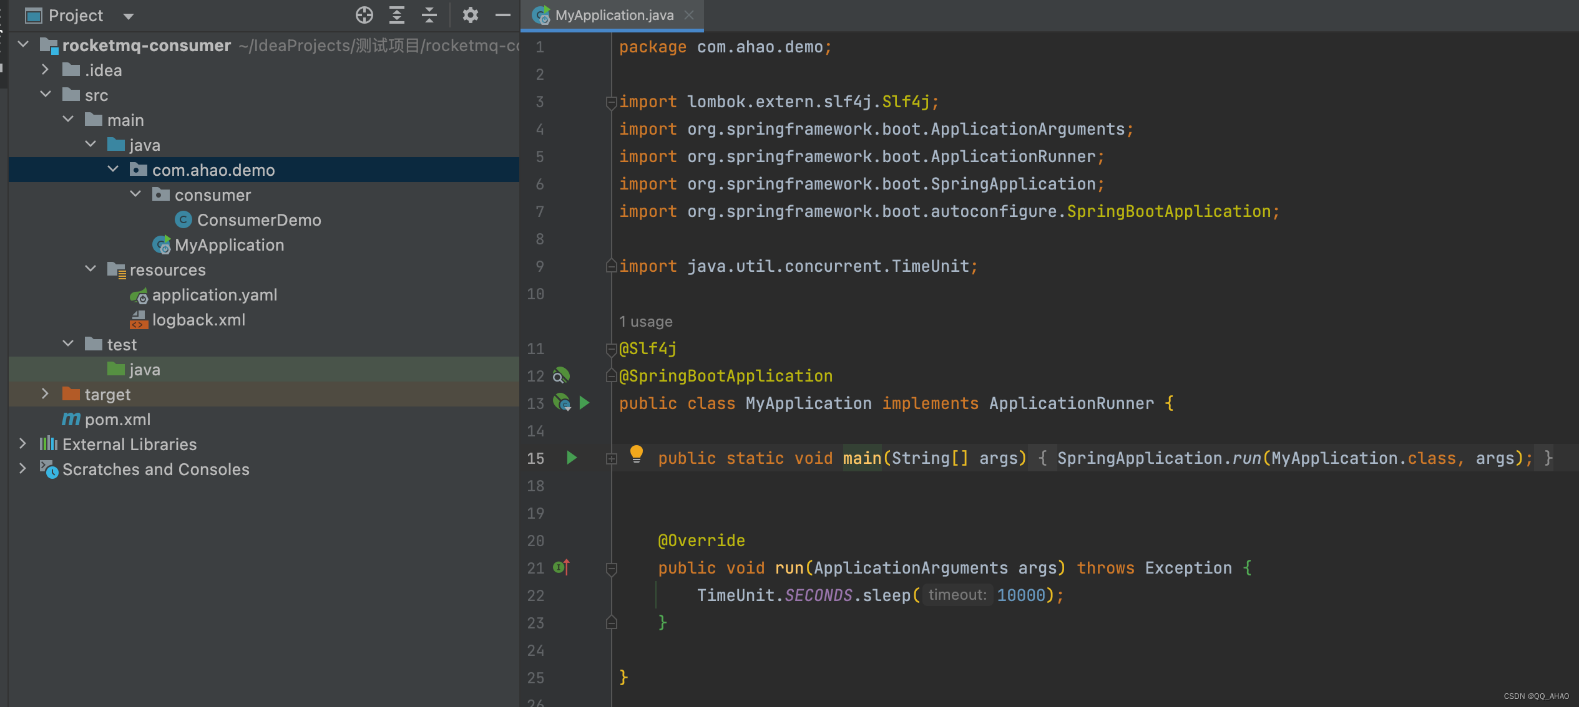
Task: Click the 10000 sleep value
Action: pos(1021,595)
